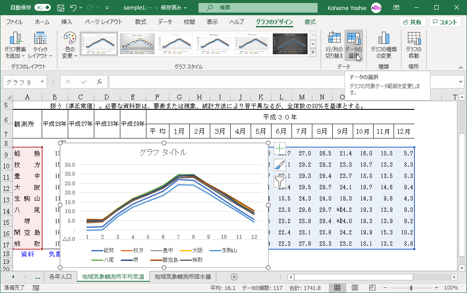Switch to 地域気象観測所降水量 sheet tab
Image resolution: width=467 pixels, height=293 pixels.
coord(183,277)
